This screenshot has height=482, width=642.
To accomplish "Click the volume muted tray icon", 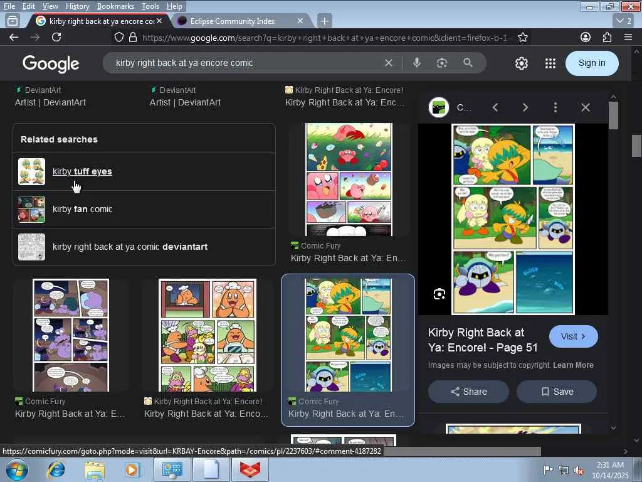I will click(x=579, y=471).
